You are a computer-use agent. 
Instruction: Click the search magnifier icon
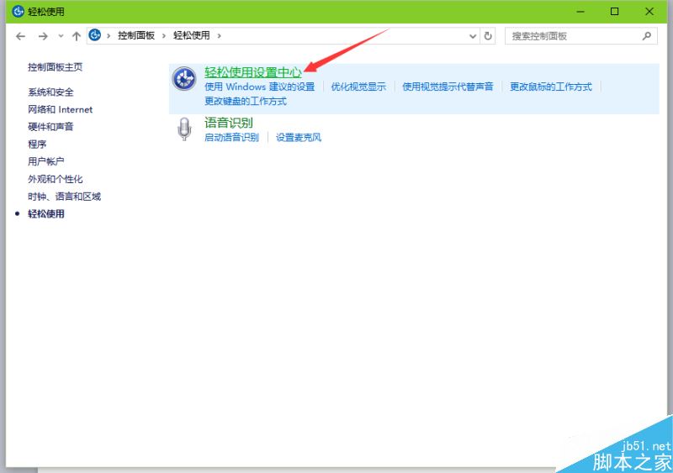pos(647,36)
